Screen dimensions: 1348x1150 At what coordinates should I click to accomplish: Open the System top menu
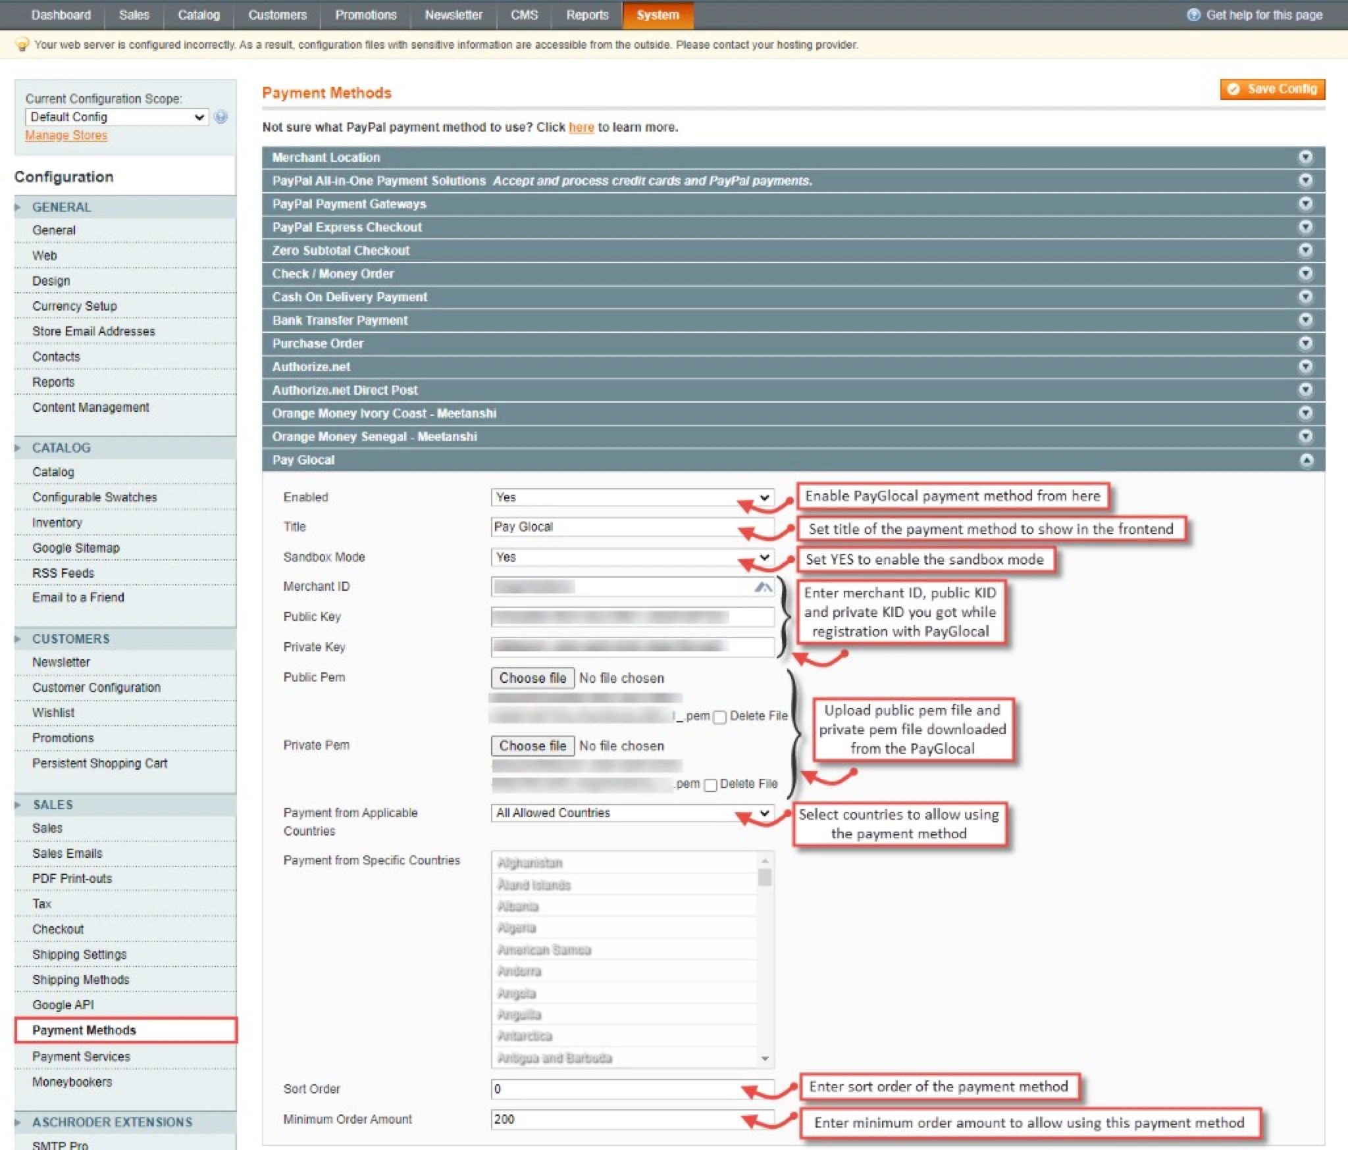[658, 14]
